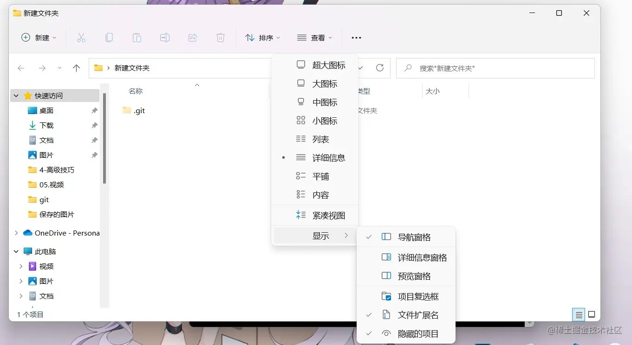Click the 名称 column header
The width and height of the screenshot is (632, 345).
(135, 91)
